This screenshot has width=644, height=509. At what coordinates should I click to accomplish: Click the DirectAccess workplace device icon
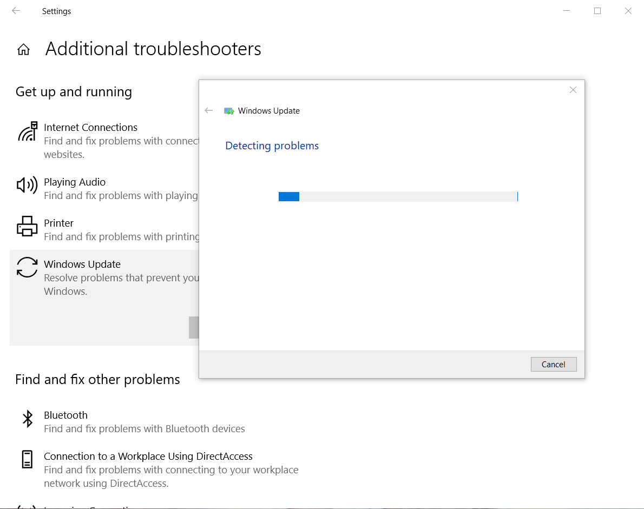click(27, 459)
